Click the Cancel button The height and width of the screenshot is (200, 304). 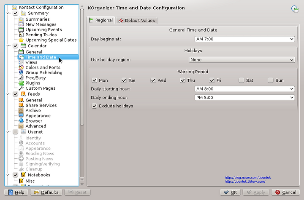pos(286,192)
